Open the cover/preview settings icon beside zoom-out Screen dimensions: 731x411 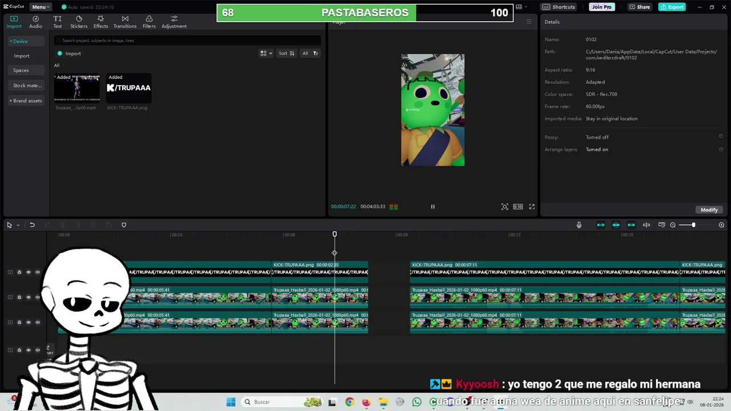(662, 225)
